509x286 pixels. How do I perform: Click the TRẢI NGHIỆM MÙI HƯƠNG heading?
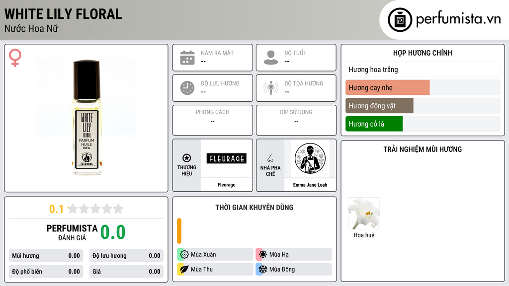[x=423, y=149]
